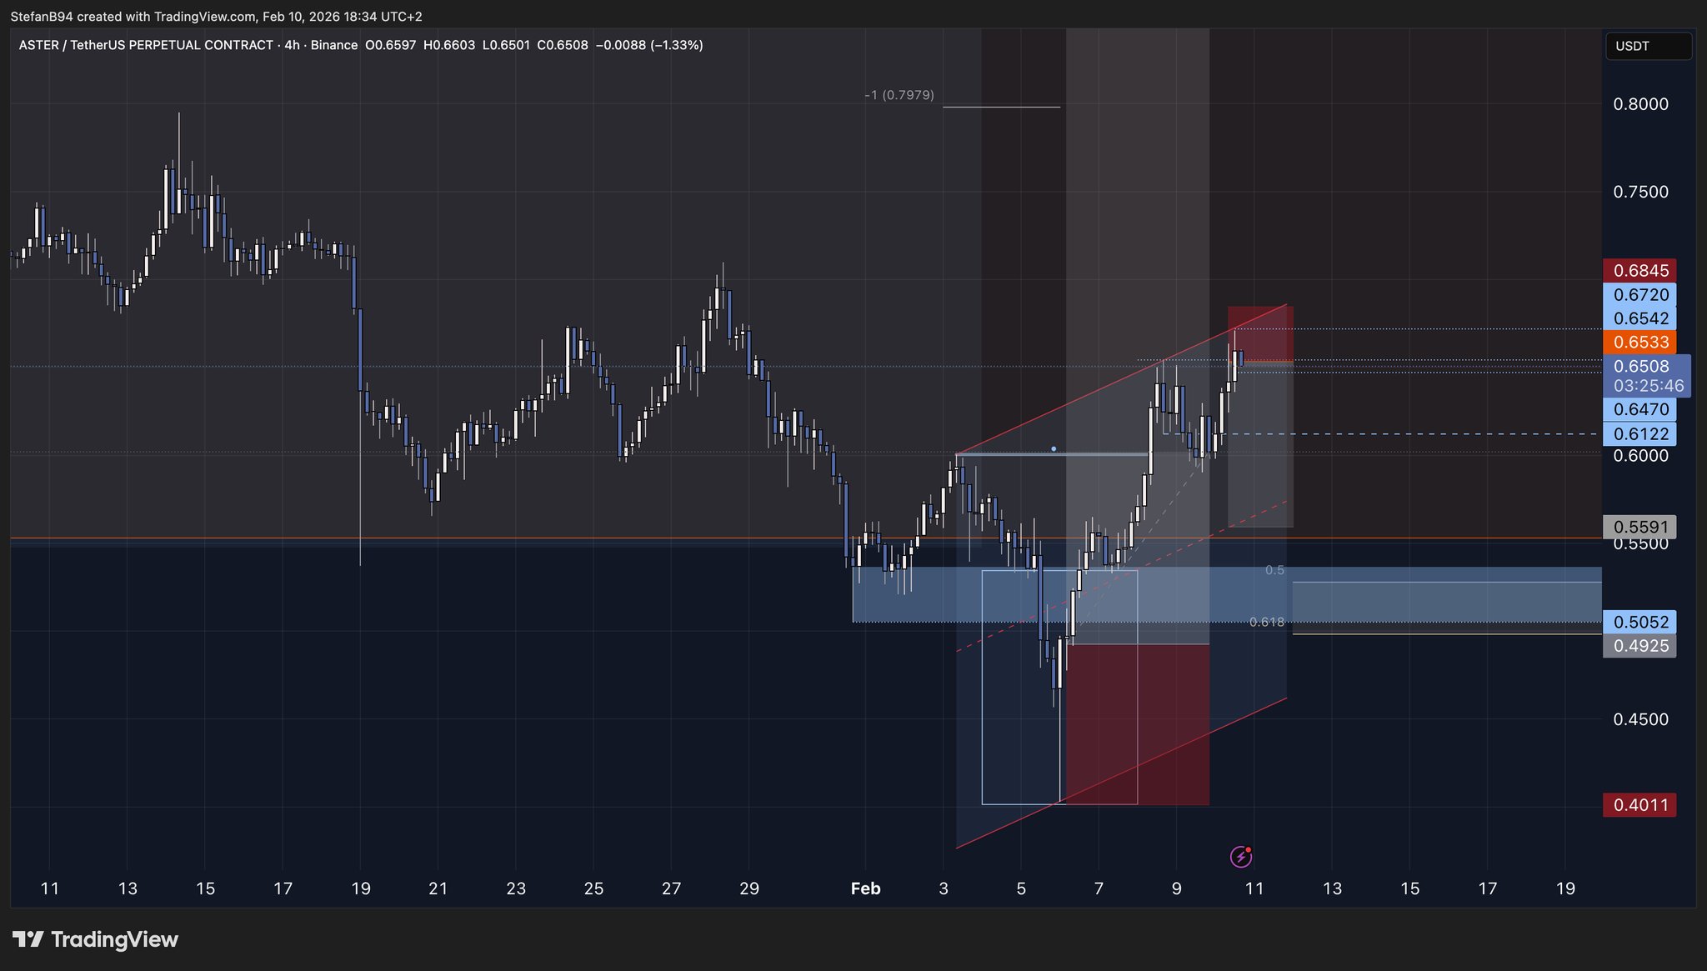Select the dark red 0.4011 price label
Viewport: 1707px width, 971px height.
(x=1639, y=805)
